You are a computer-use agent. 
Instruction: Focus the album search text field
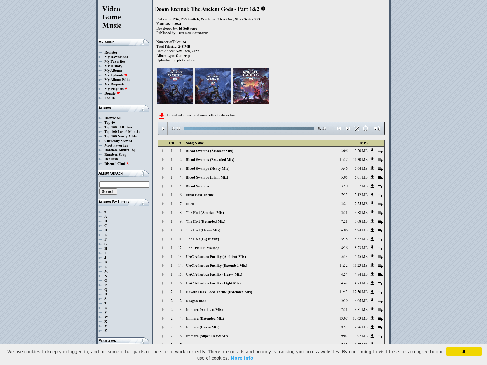[124, 185]
